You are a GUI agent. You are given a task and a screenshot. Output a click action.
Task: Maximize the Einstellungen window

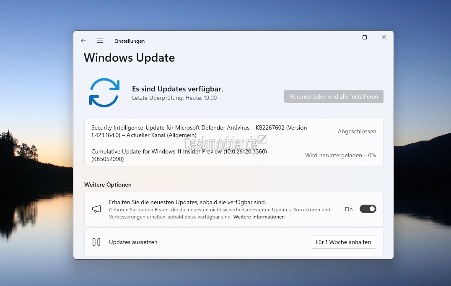[x=364, y=37]
